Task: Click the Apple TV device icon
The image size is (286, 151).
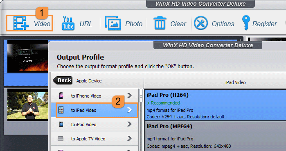Action: tap(61, 139)
